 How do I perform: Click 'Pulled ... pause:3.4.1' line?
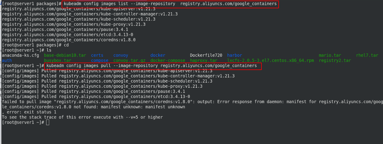pos(93,91)
